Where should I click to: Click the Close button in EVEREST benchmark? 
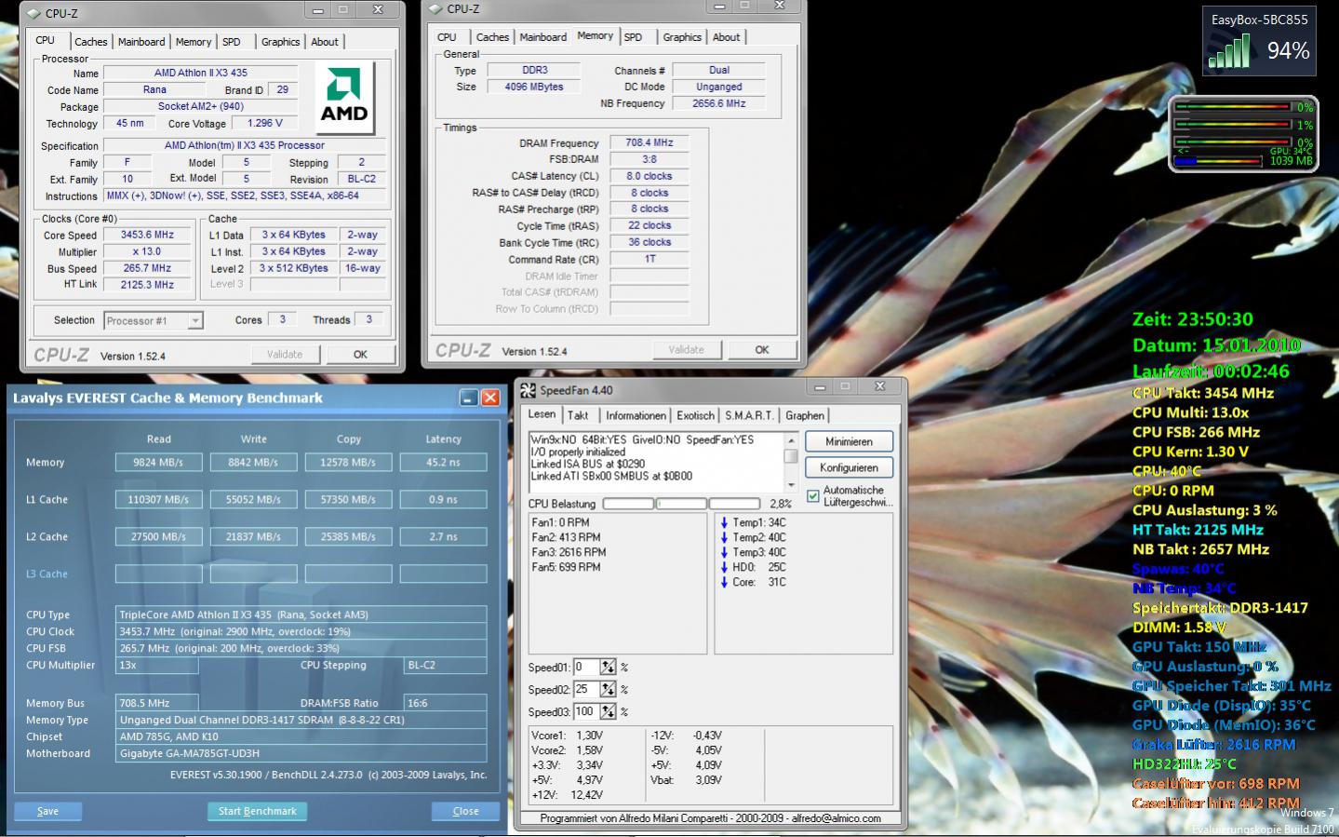(x=465, y=811)
